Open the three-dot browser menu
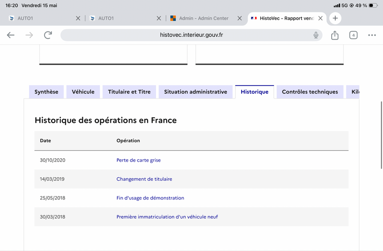This screenshot has width=383, height=251. [372, 35]
